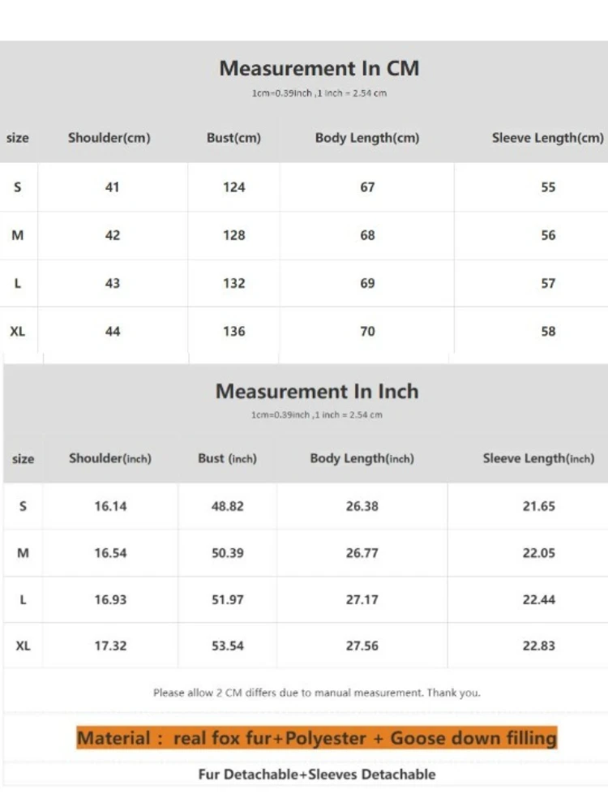Click the "Measurement In CM" title
Viewport: 608px width, 811px height.
[319, 69]
